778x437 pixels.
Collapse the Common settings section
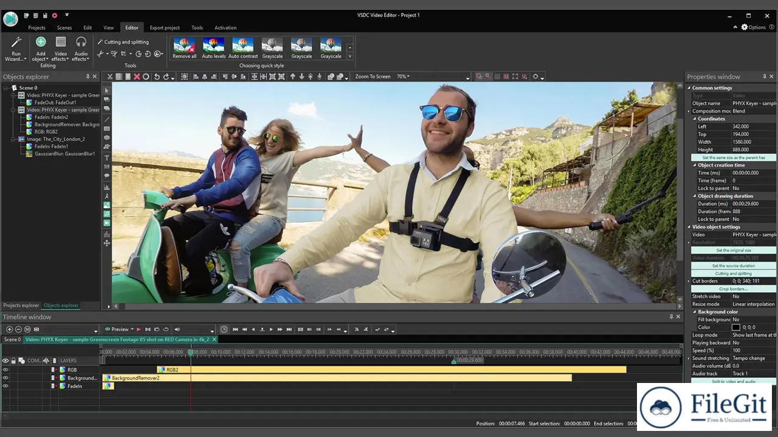pyautogui.click(x=689, y=88)
